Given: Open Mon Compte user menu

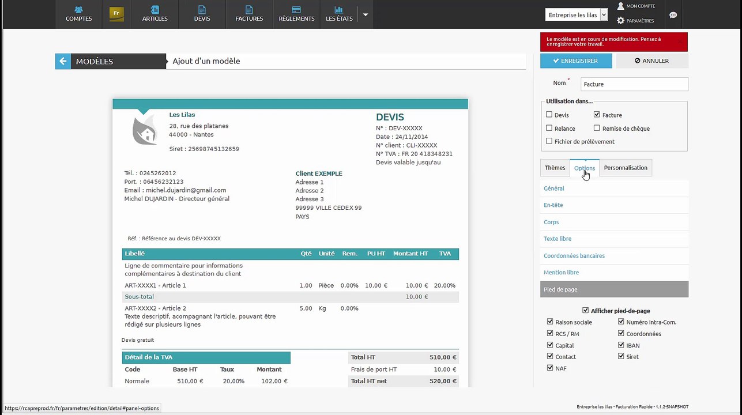Looking at the screenshot, I should coord(636,6).
